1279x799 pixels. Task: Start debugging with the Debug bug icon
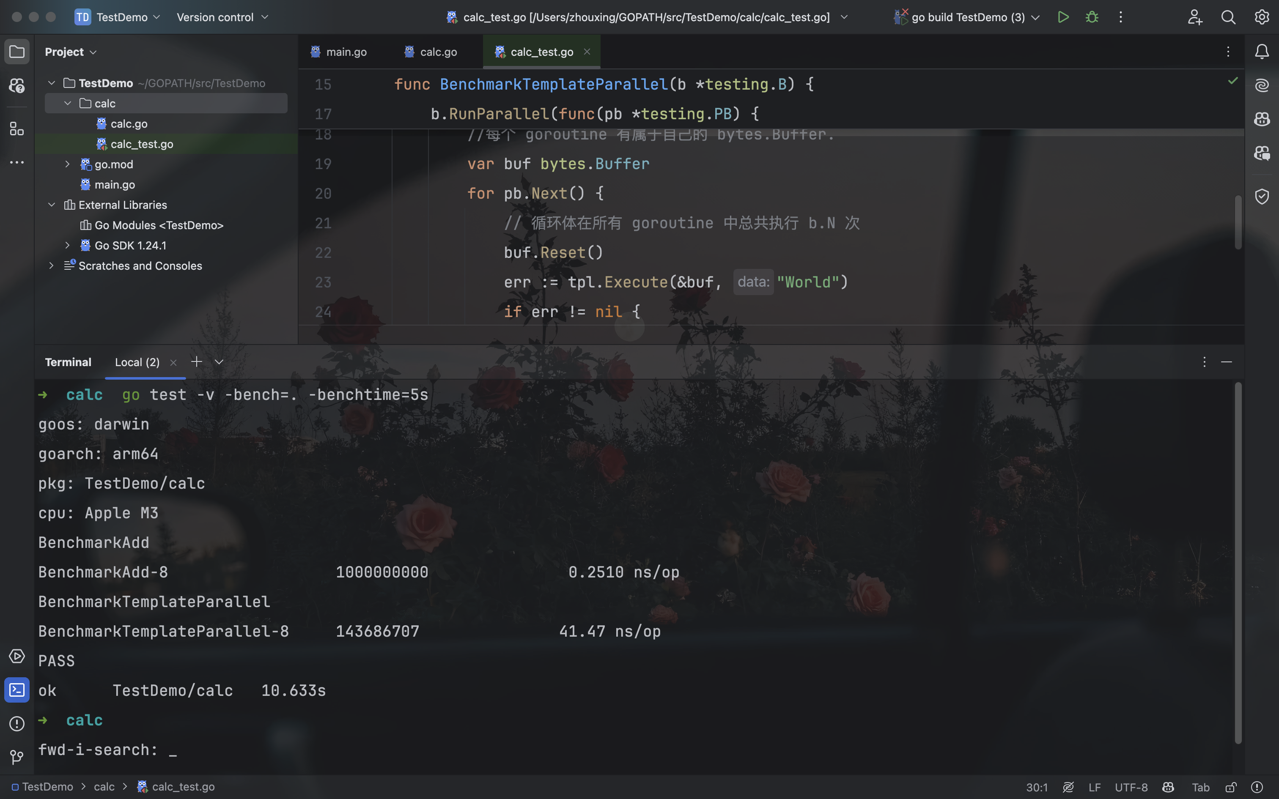click(x=1091, y=17)
